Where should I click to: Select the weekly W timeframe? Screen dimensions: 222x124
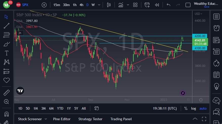93,5
